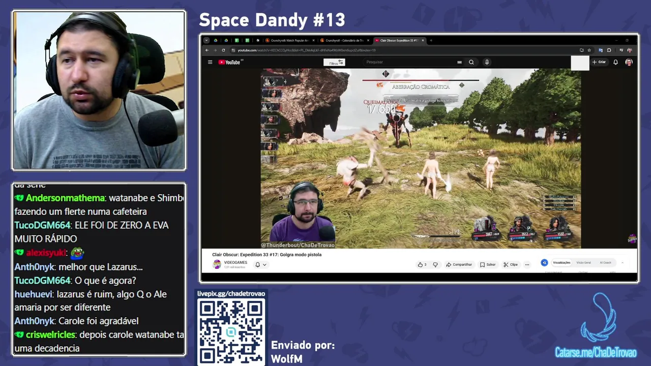This screenshot has width=651, height=366.
Task: Go to YouTube home via logo
Action: 229,62
